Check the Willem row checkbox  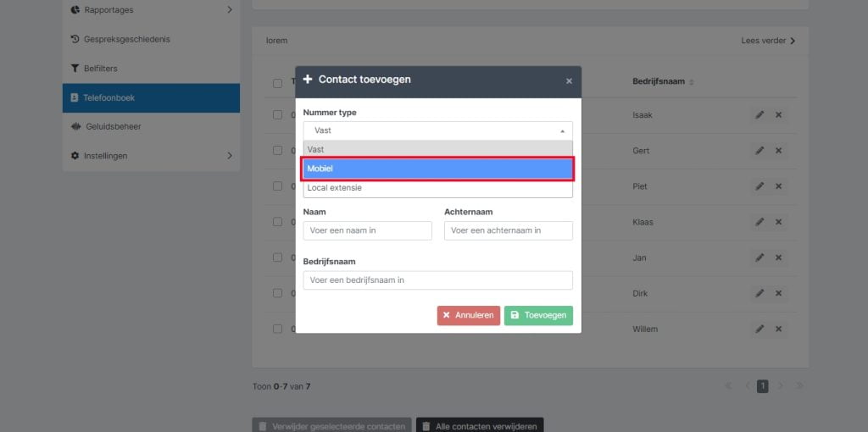[x=277, y=330]
